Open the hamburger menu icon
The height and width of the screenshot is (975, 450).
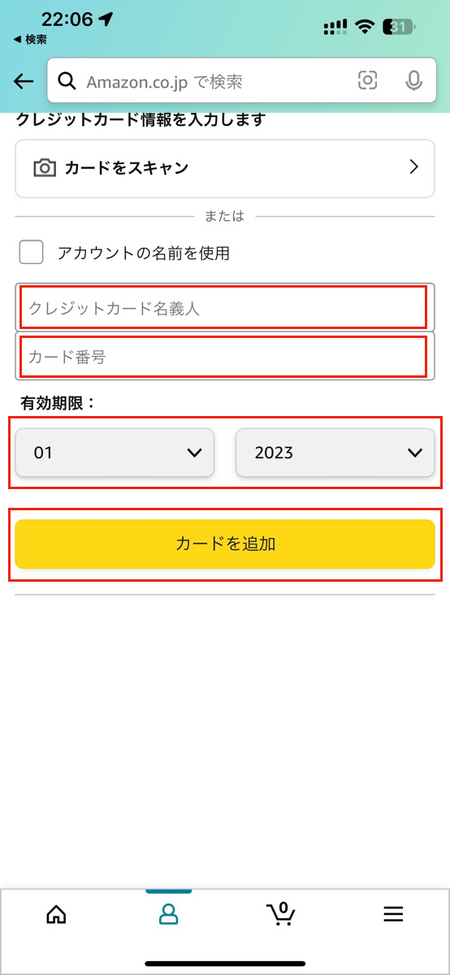click(x=393, y=914)
